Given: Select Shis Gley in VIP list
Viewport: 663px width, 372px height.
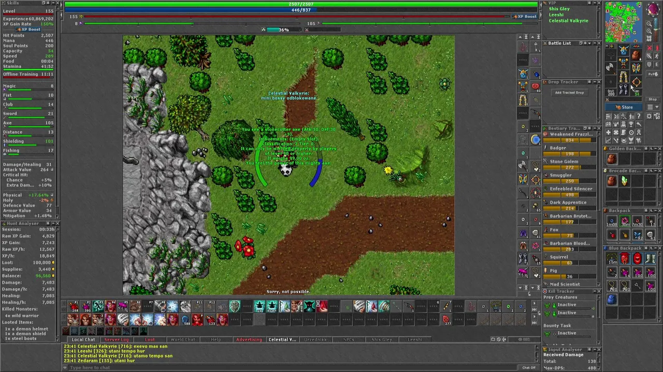Looking at the screenshot, I should (x=559, y=9).
